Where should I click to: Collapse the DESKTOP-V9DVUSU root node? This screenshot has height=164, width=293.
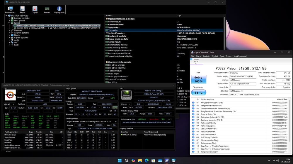coord(6,16)
